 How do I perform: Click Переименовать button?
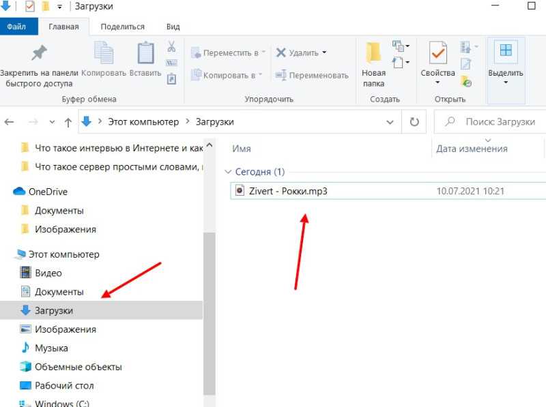pyautogui.click(x=312, y=75)
